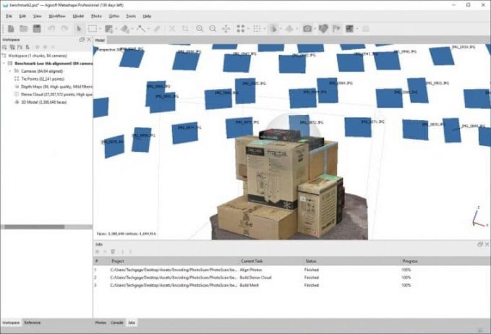
Task: Create a new project with the New icon
Action: [11, 29]
